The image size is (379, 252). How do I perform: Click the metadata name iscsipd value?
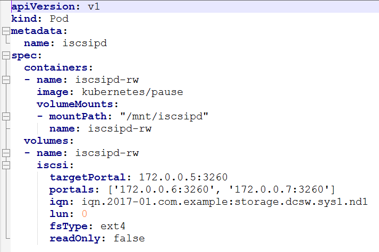coord(85,44)
